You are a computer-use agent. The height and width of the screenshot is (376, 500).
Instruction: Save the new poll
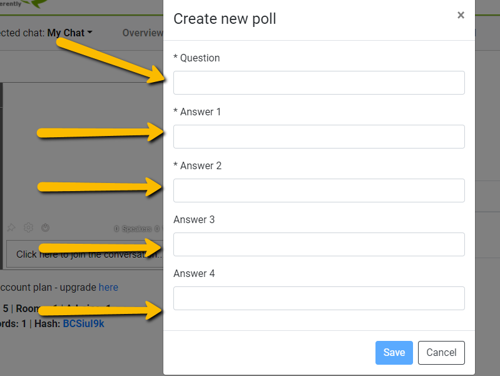click(394, 353)
